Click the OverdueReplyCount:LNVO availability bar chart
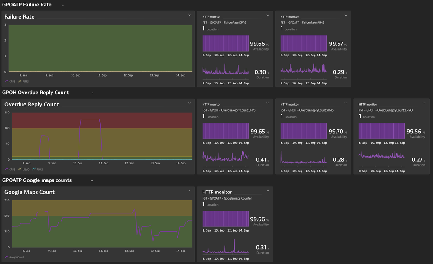 coord(381,131)
